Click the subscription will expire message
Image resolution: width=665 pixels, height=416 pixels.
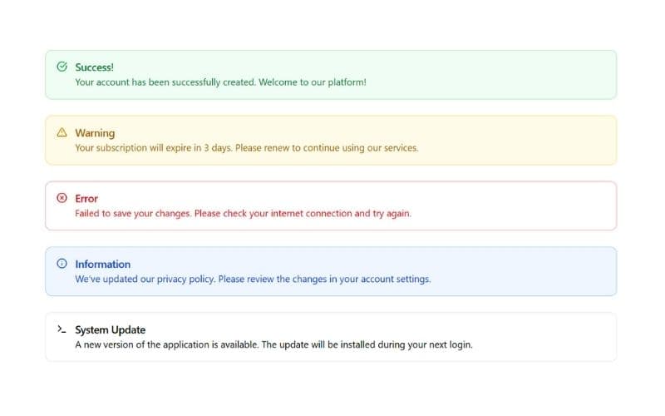[x=246, y=148]
